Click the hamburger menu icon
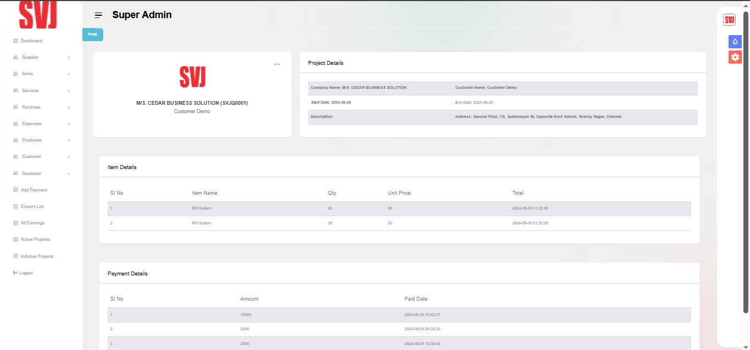Viewport: 750px width, 350px height. pos(98,15)
